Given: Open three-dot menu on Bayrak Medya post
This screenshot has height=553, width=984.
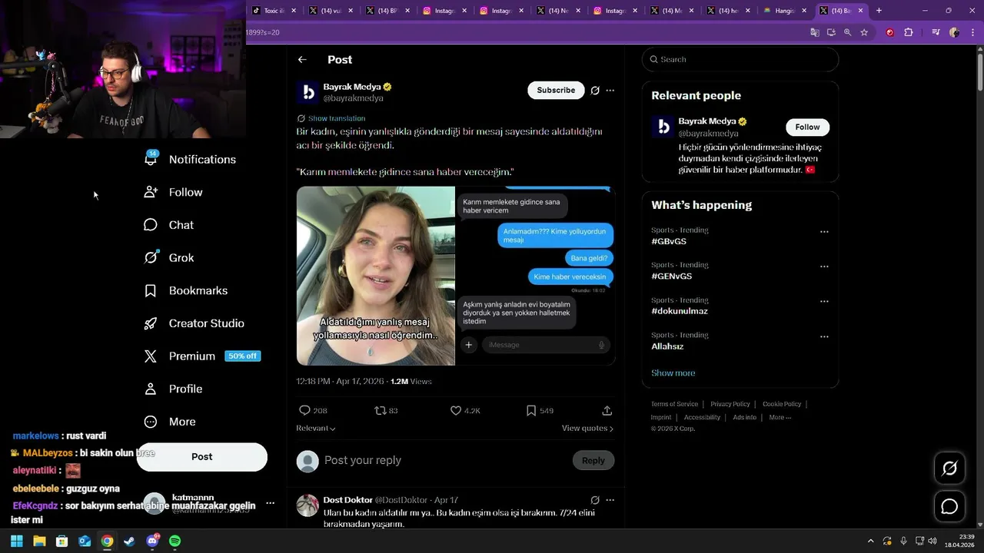Looking at the screenshot, I should click(x=610, y=91).
